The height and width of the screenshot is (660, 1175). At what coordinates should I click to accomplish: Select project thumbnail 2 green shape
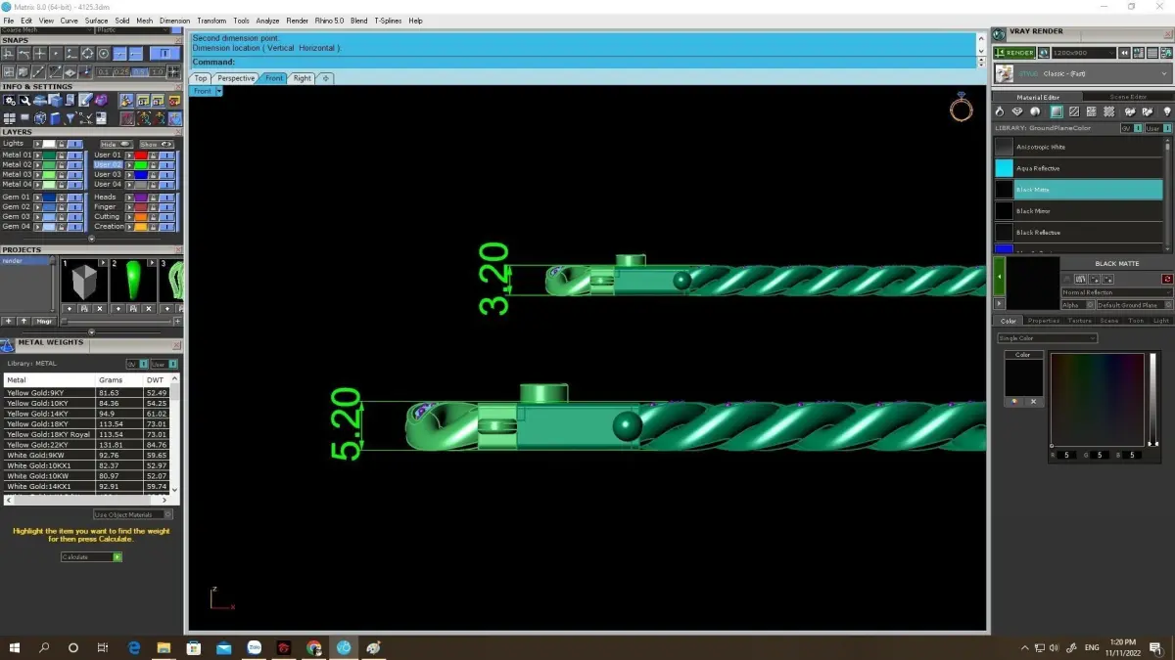pos(132,283)
